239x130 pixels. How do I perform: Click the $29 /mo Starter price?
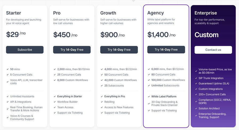[x=16, y=34]
